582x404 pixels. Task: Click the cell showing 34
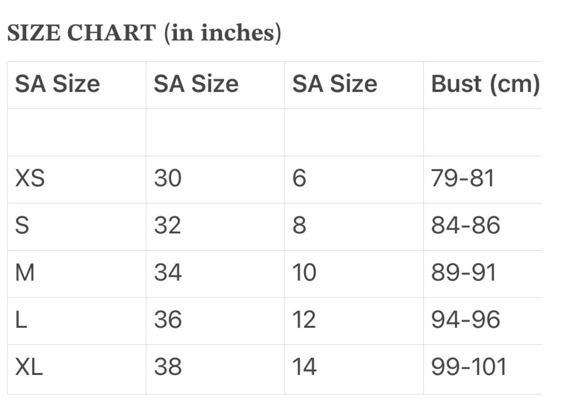(168, 273)
